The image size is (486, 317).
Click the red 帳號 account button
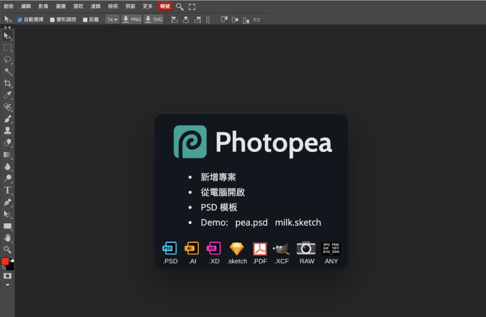point(165,6)
